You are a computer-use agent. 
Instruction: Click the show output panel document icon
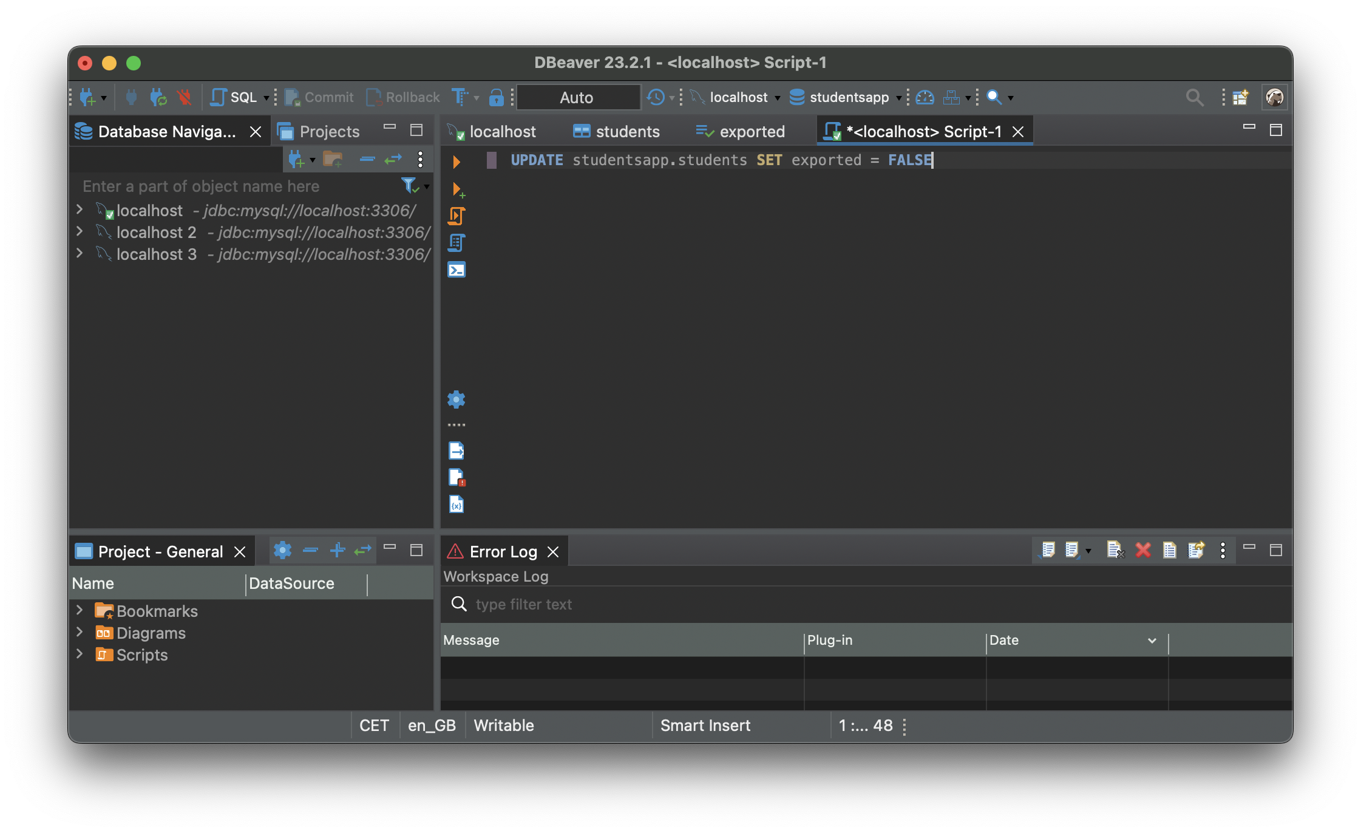tap(456, 451)
